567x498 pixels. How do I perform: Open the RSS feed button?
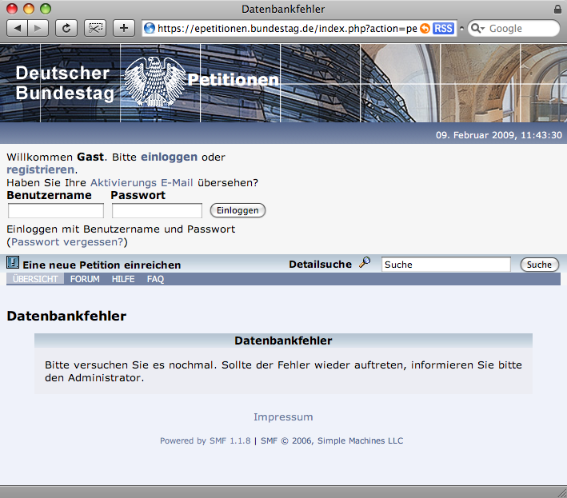coord(443,28)
